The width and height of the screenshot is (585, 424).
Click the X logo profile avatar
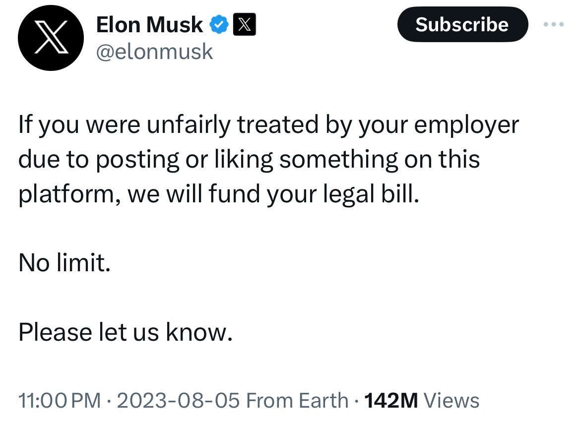[49, 39]
